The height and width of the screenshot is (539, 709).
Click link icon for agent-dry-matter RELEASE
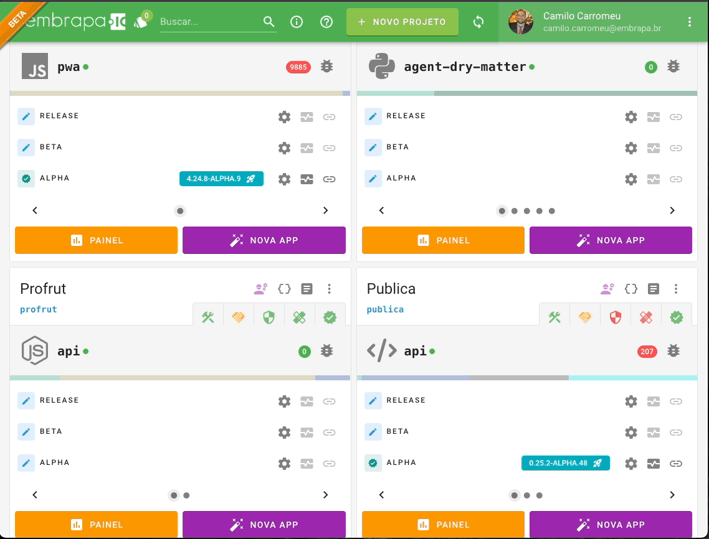pyautogui.click(x=676, y=117)
